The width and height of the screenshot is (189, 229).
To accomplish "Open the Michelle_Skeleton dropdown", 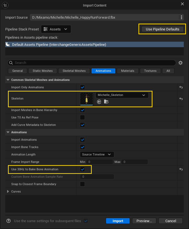I will pyautogui.click(x=143, y=95).
